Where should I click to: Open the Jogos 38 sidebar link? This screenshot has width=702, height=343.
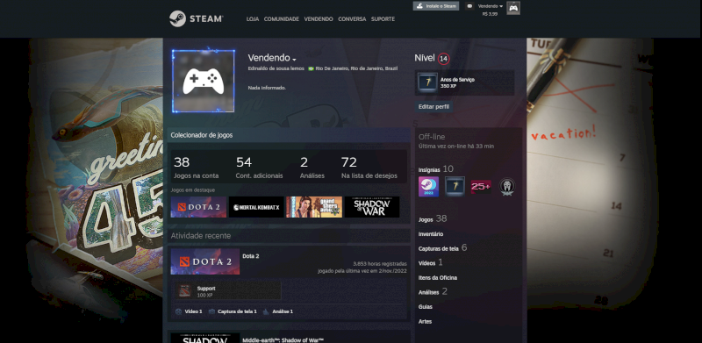(x=433, y=219)
